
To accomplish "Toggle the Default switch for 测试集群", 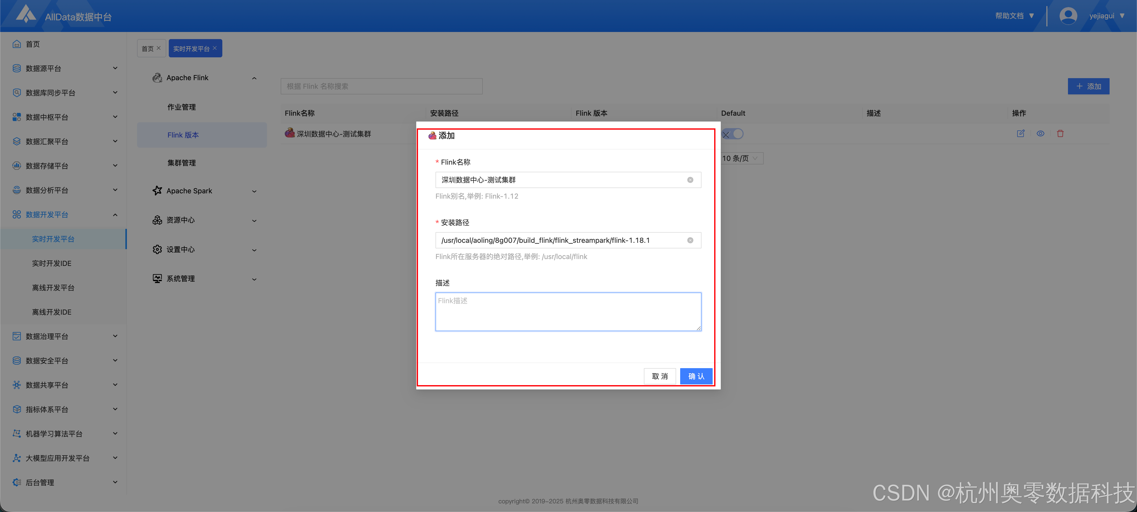I will [x=733, y=134].
